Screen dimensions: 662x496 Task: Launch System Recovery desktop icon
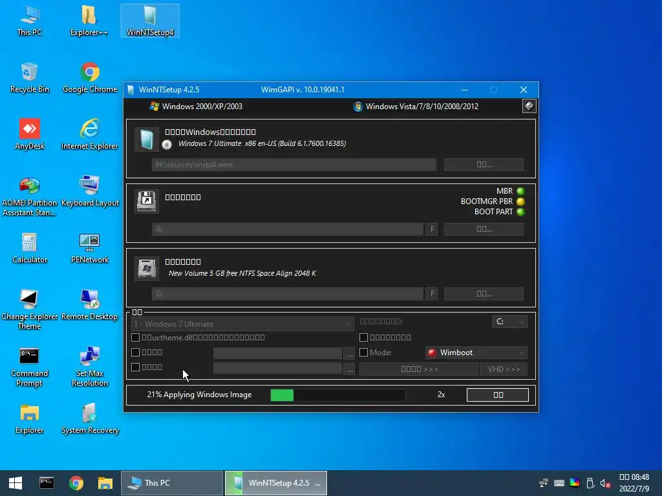click(89, 420)
